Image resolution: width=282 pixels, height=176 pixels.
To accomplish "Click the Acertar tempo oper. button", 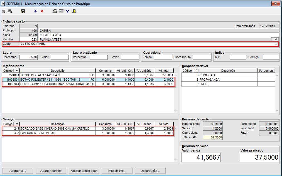I will click(84, 171).
